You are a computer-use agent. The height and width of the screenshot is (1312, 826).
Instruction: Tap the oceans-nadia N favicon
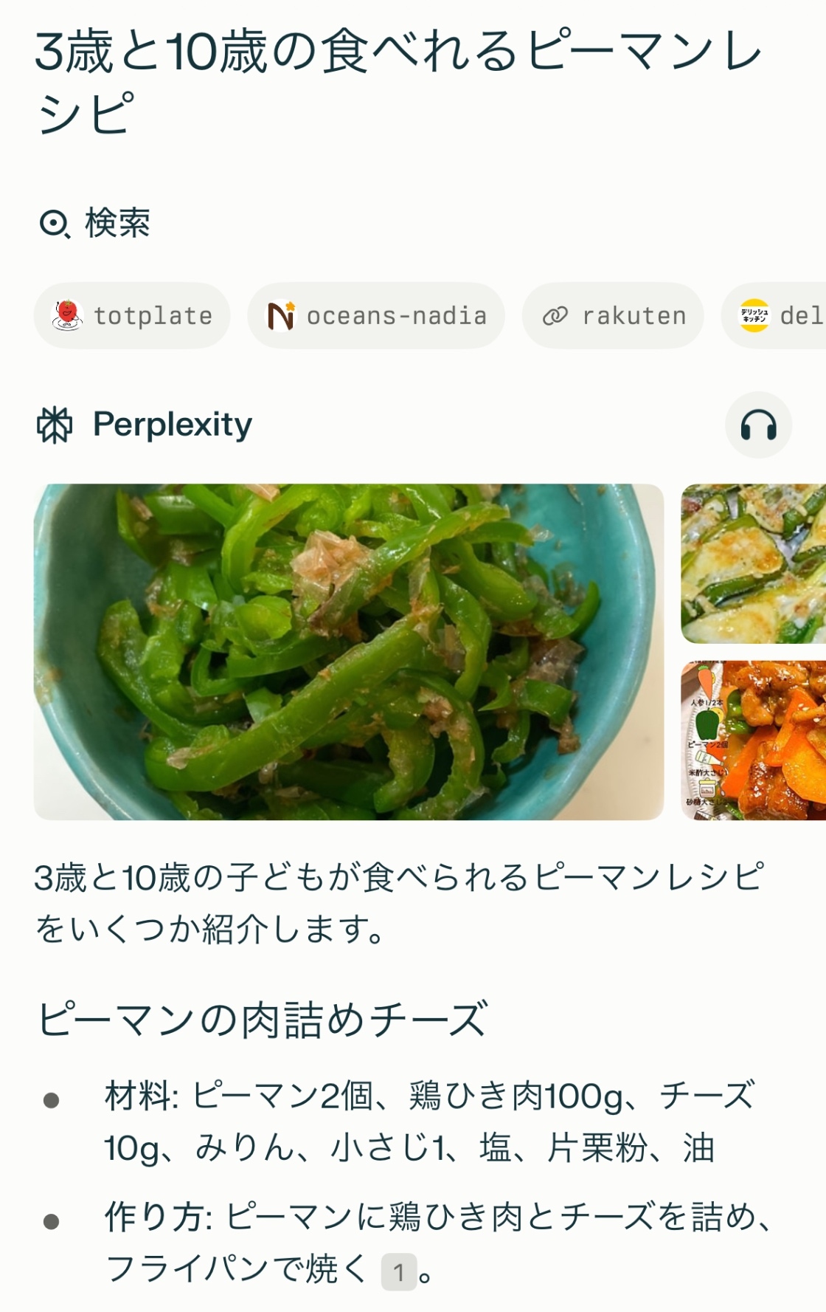[281, 315]
